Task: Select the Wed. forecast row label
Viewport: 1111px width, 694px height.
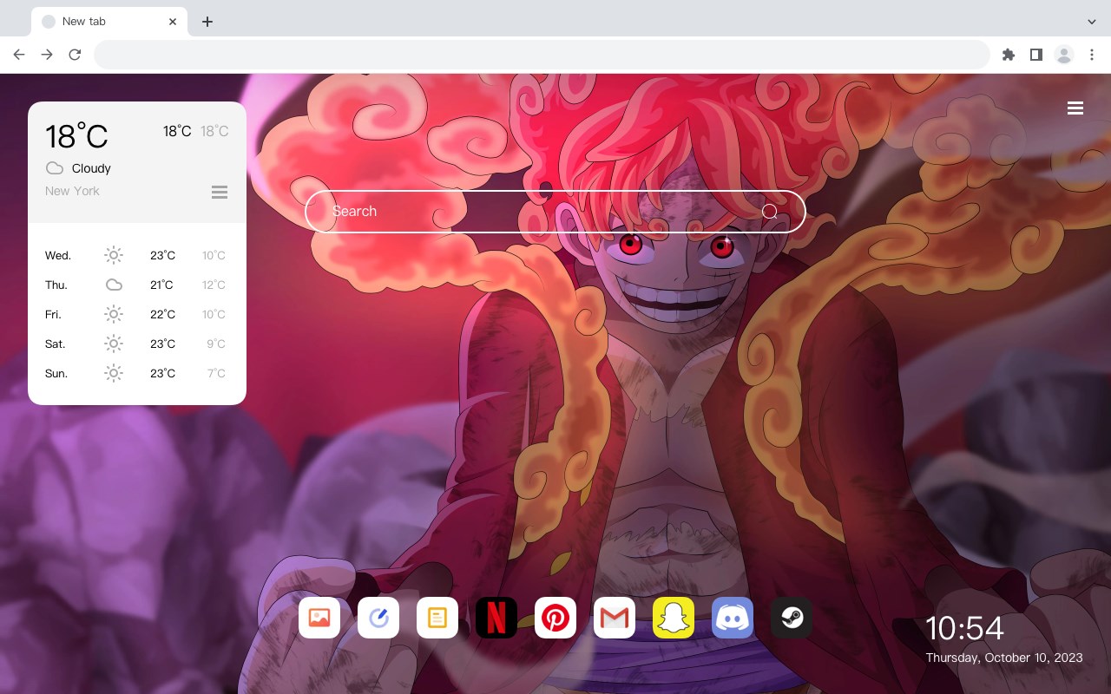Action: pyautogui.click(x=58, y=255)
